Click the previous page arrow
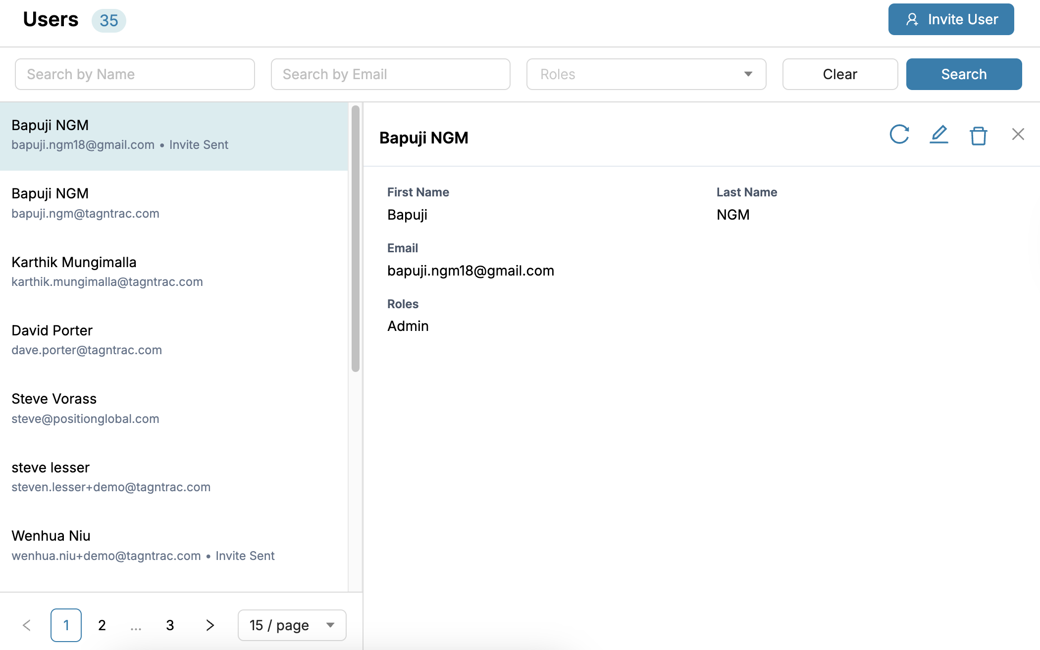Screen dimensions: 1040x650 27,625
